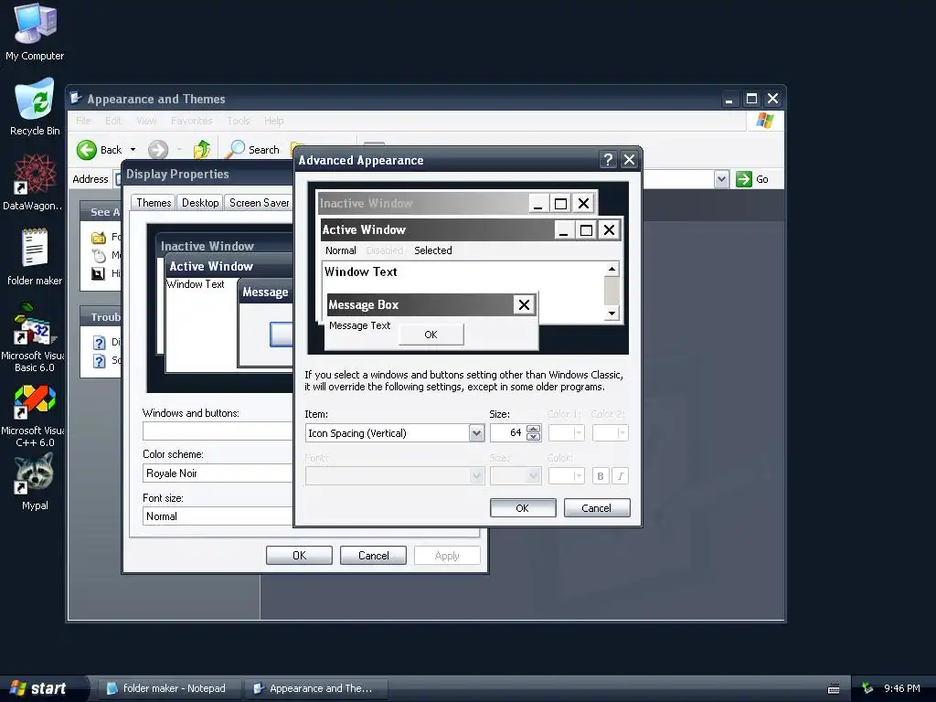Image resolution: width=936 pixels, height=702 pixels.
Task: Click scroll-up arrow in Window Text preview
Action: tap(612, 269)
